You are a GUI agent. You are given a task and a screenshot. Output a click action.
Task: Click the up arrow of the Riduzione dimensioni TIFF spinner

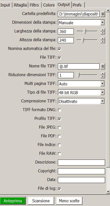pos(103,74)
